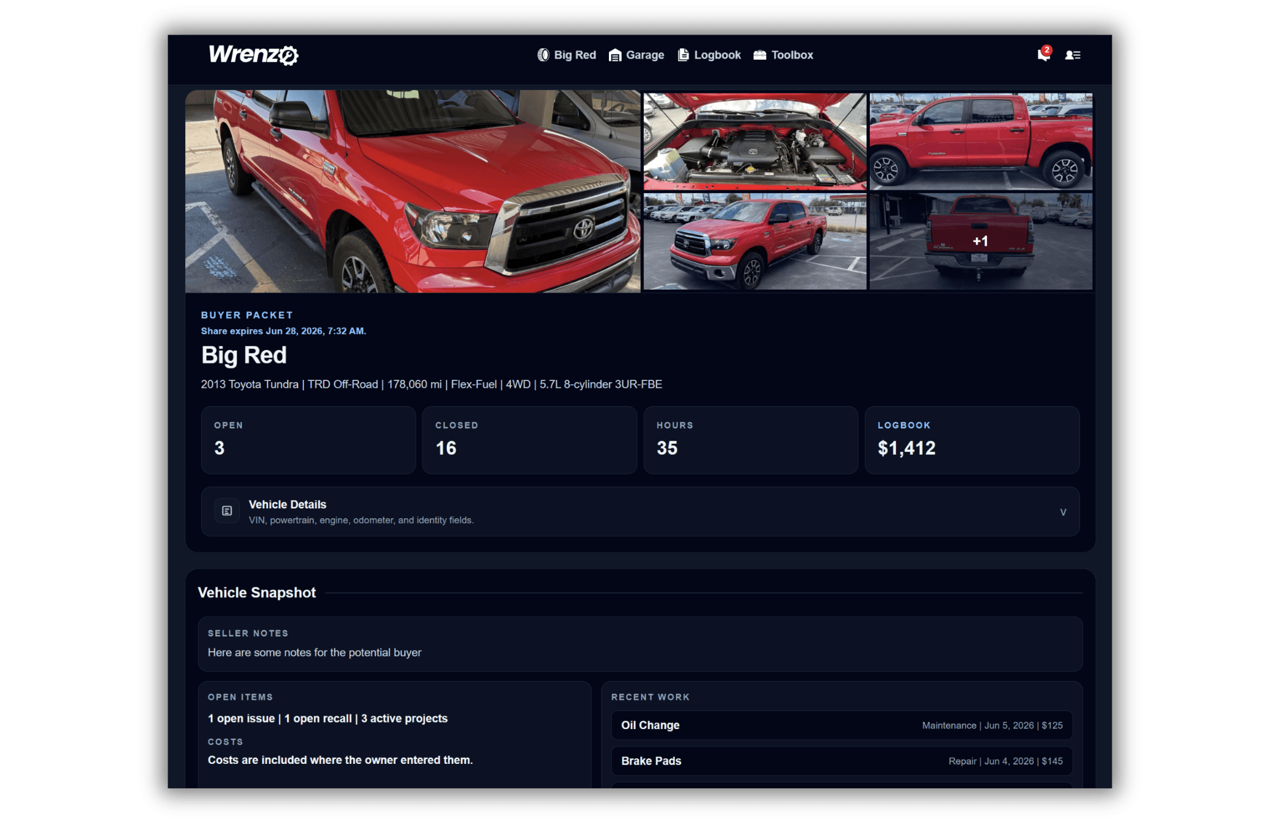The image size is (1280, 823).
Task: Open the Toolbox page
Action: 783,55
